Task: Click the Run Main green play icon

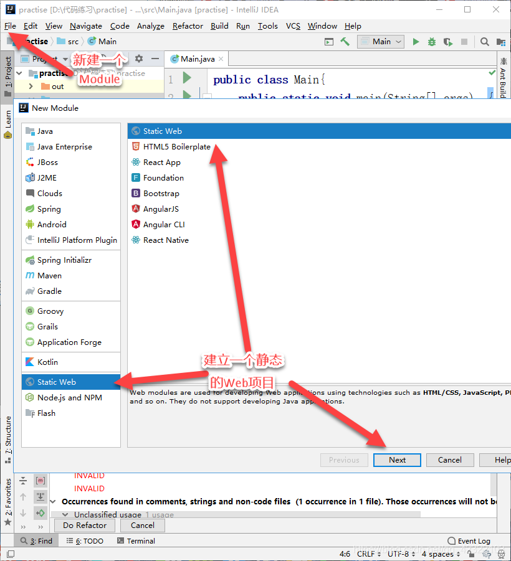Action: 416,42
